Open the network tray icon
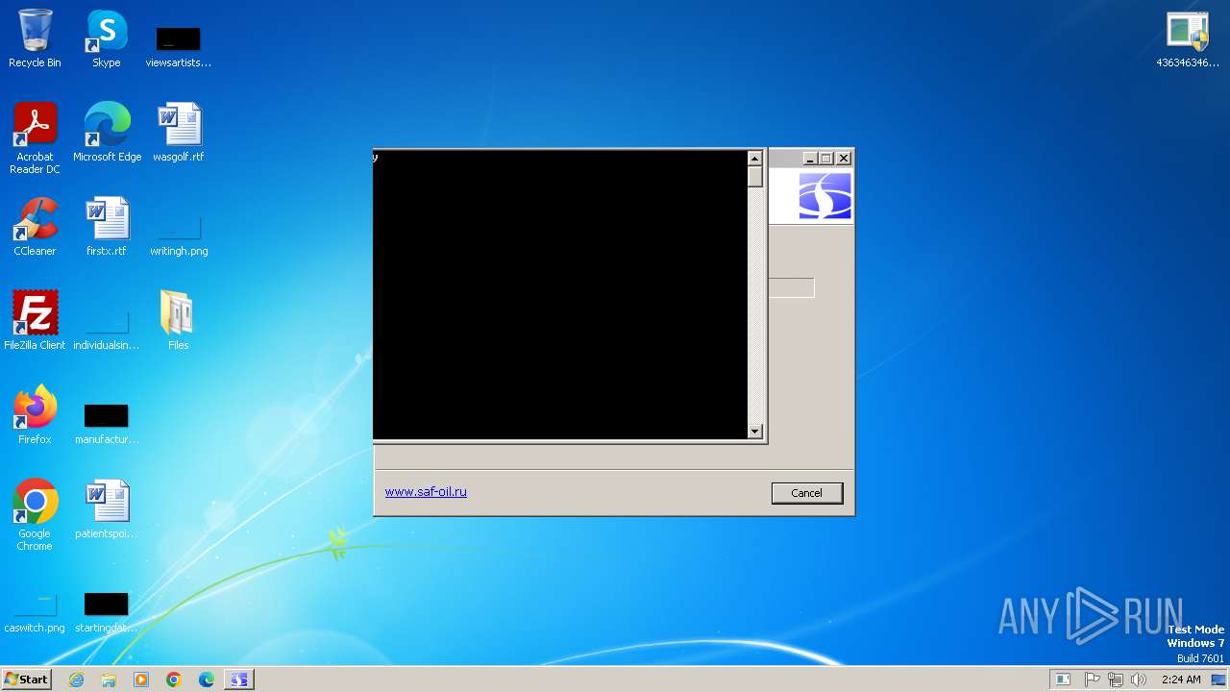 point(1116,680)
